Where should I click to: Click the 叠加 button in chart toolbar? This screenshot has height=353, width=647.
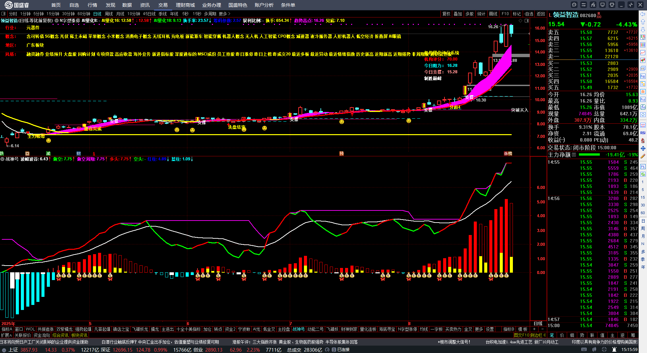coord(458,14)
